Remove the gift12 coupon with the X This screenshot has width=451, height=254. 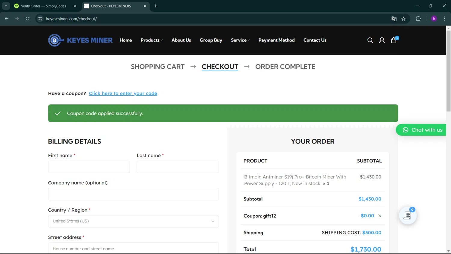pos(380,216)
